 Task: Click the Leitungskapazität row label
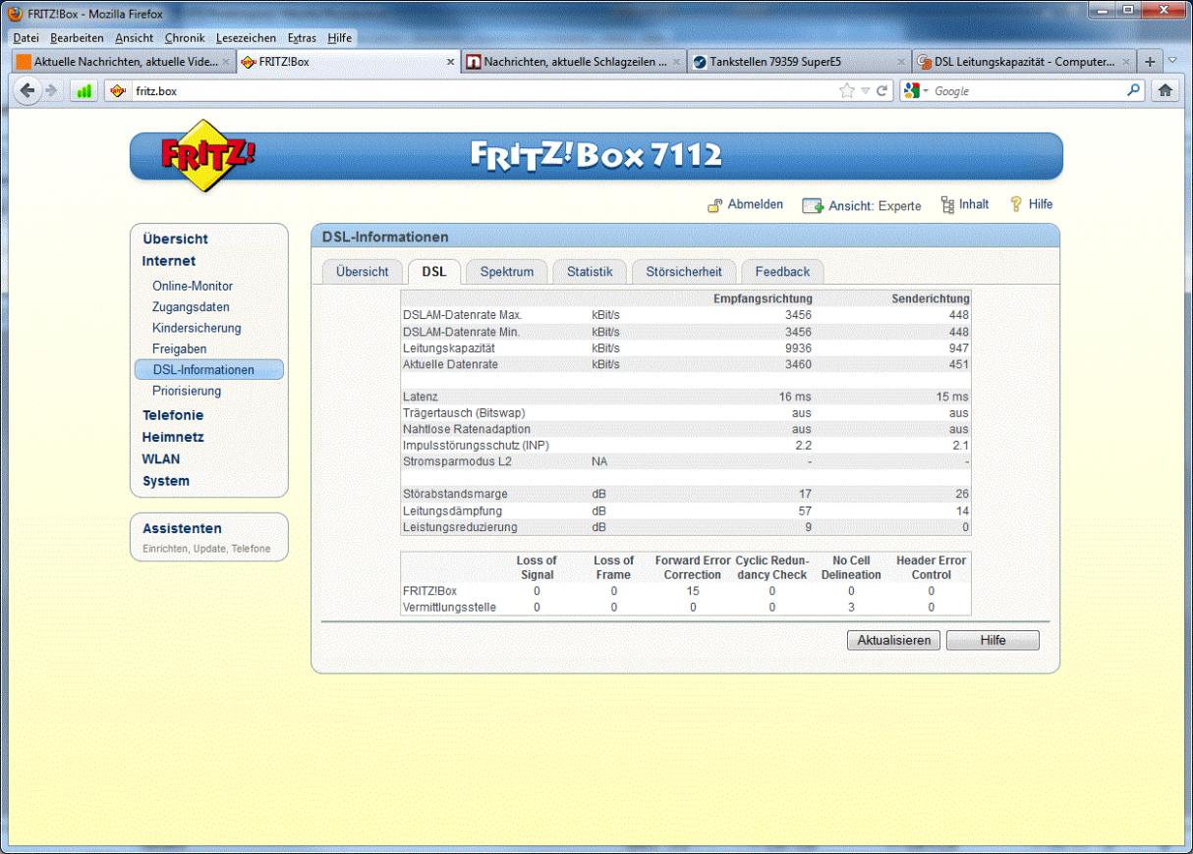(x=449, y=347)
